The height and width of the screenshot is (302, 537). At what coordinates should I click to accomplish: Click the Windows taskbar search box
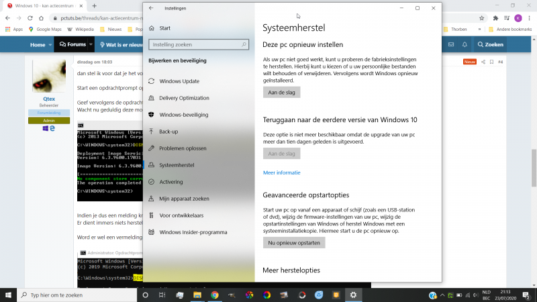tap(74, 295)
